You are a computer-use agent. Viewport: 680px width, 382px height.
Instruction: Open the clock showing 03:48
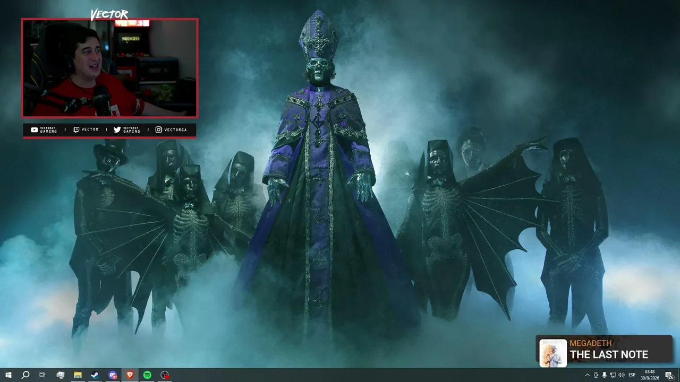[x=649, y=375]
